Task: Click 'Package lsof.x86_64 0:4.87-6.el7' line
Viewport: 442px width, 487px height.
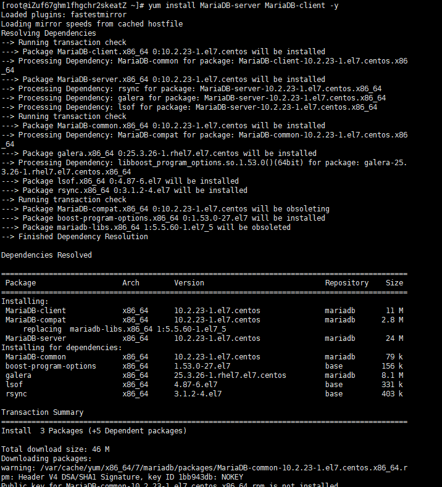Action: click(120, 181)
